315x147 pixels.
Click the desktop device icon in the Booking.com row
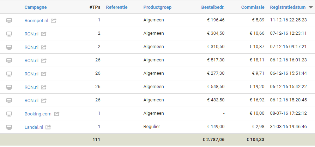pyautogui.click(x=9, y=114)
